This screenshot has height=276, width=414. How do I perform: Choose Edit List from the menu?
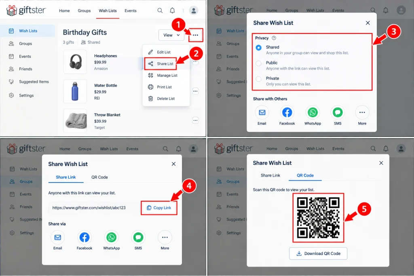click(x=166, y=52)
